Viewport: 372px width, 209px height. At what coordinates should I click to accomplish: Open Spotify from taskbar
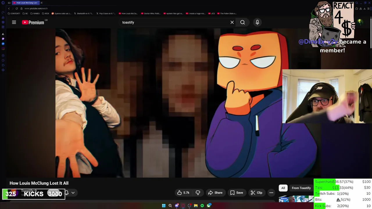tap(202, 206)
